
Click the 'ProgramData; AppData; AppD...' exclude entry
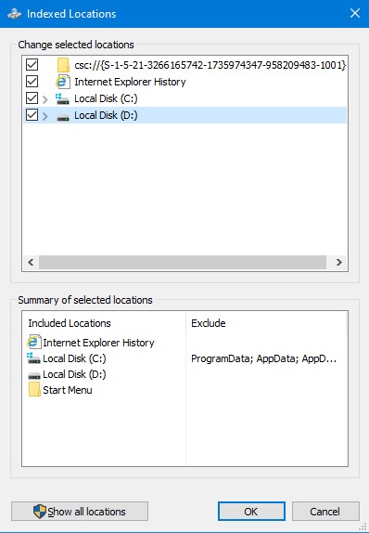coord(263,358)
